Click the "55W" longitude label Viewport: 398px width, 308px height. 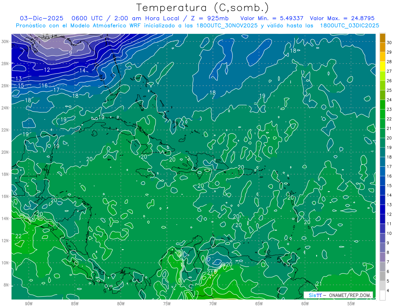coord(351,304)
